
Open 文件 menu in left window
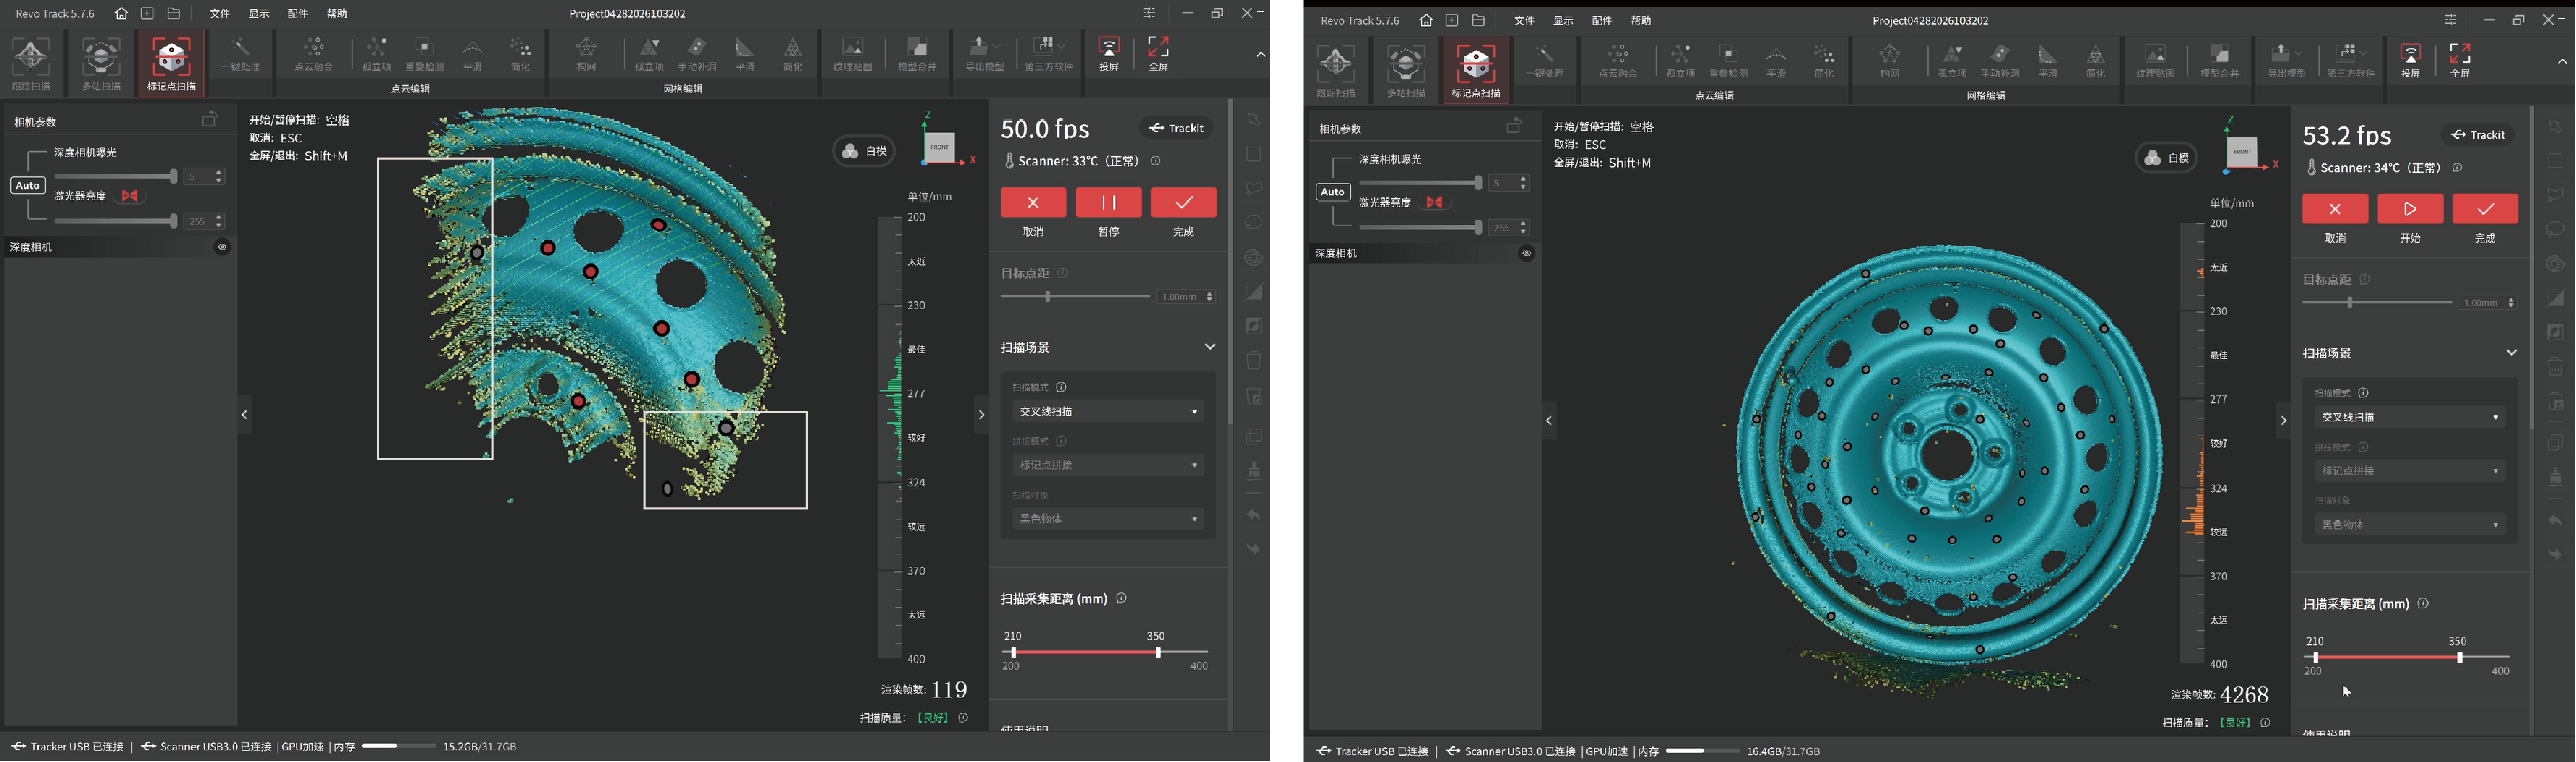220,14
